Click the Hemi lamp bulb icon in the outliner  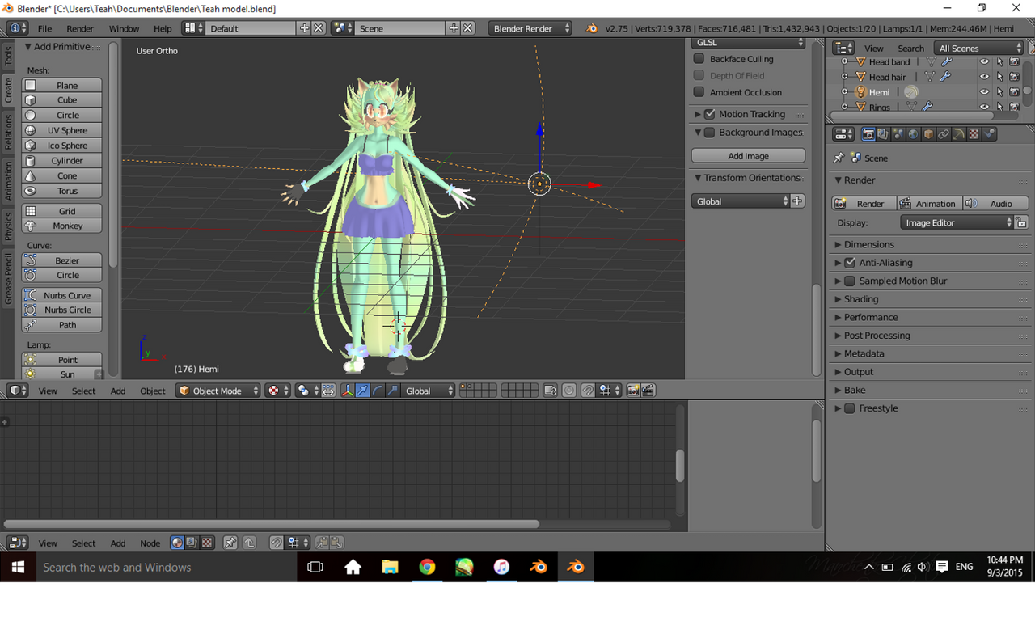click(x=860, y=92)
